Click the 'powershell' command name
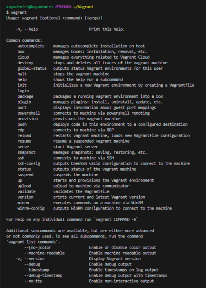 29,113
